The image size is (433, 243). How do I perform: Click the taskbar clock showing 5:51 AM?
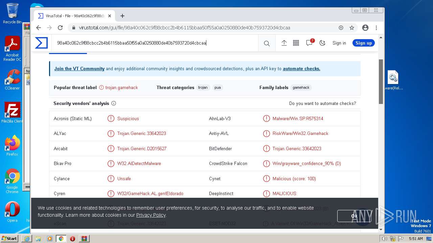click(416, 239)
